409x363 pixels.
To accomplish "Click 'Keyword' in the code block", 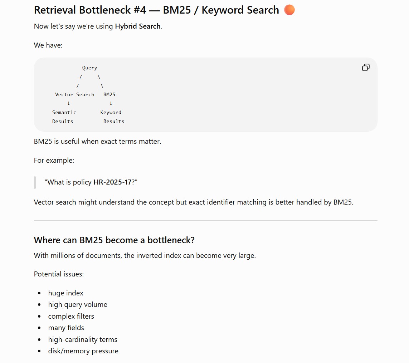I will (111, 112).
